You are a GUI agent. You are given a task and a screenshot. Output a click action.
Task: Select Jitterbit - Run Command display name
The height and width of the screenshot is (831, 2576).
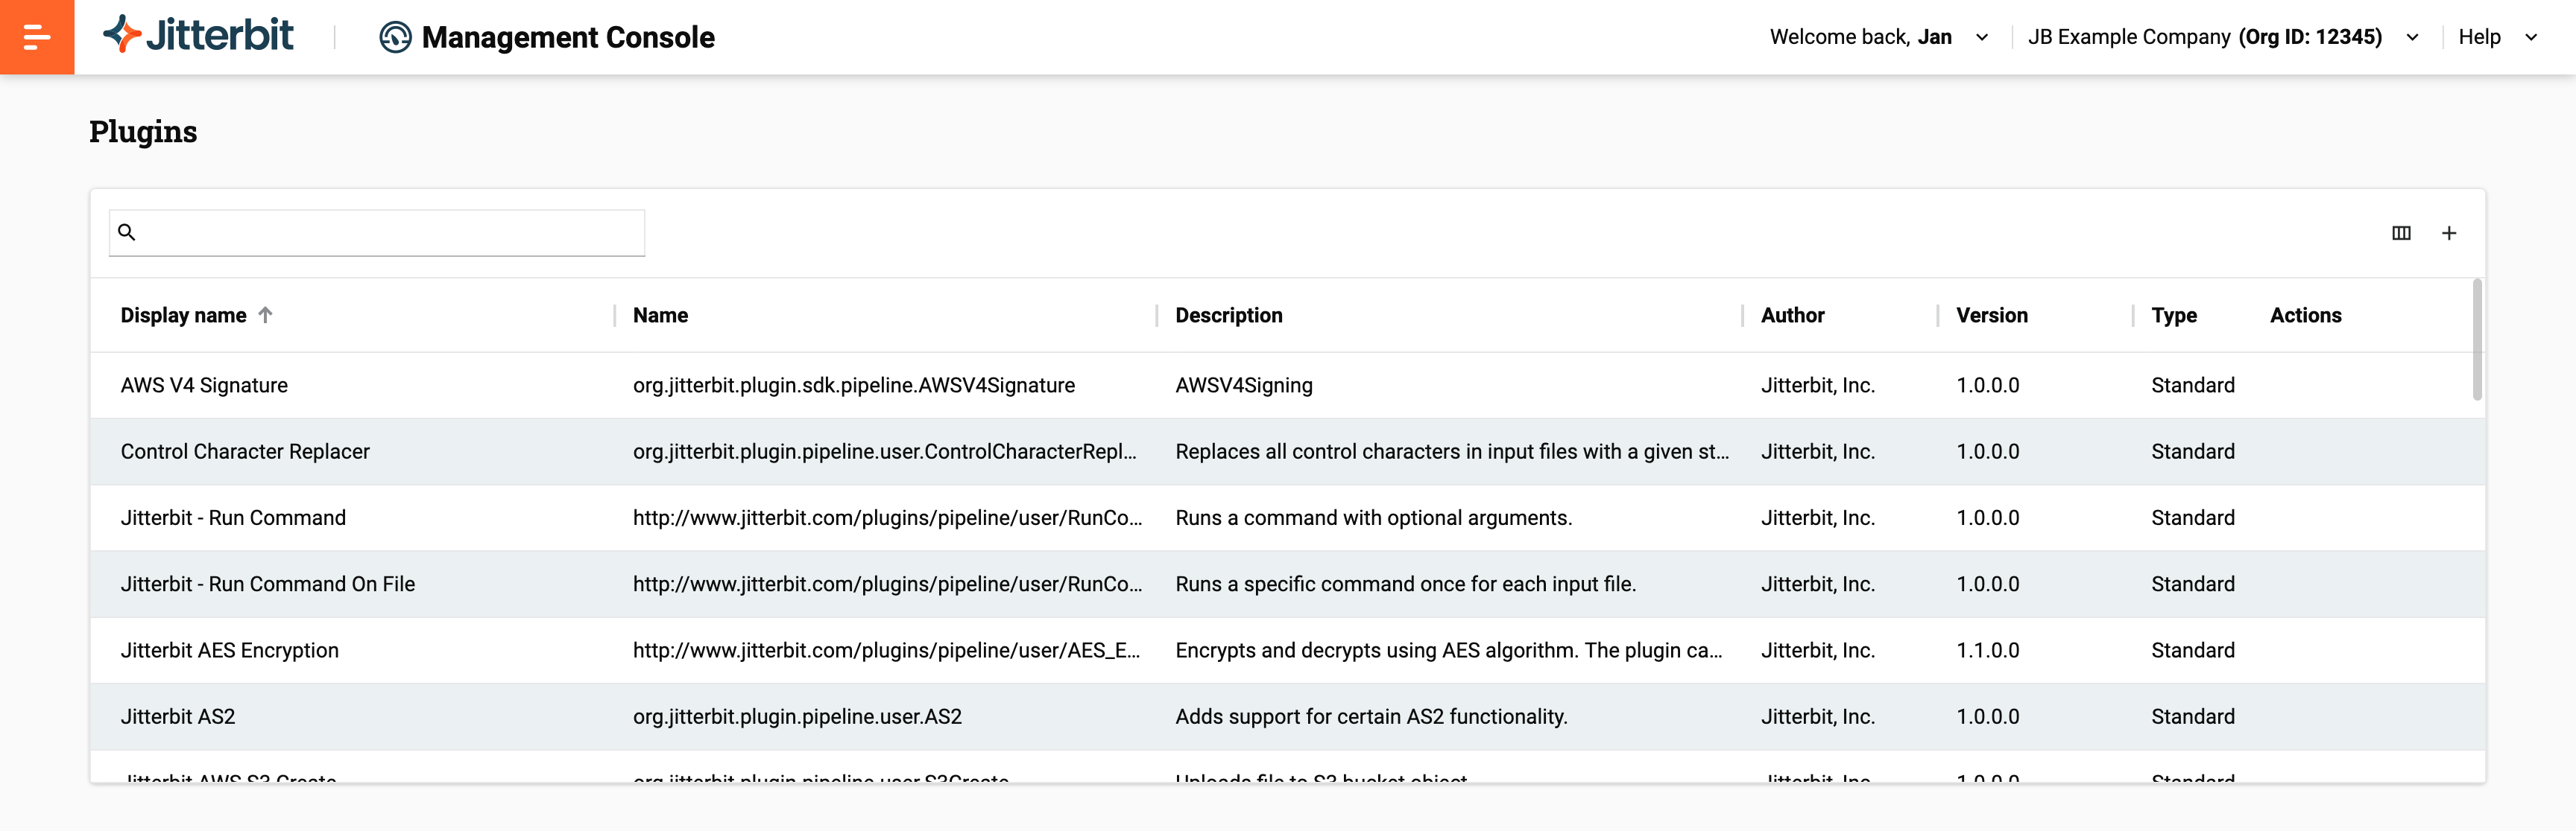click(x=233, y=518)
